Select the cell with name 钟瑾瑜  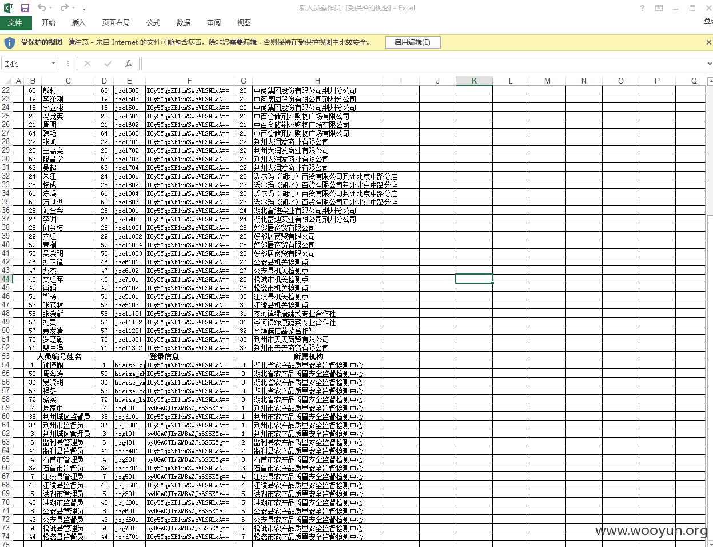click(68, 365)
